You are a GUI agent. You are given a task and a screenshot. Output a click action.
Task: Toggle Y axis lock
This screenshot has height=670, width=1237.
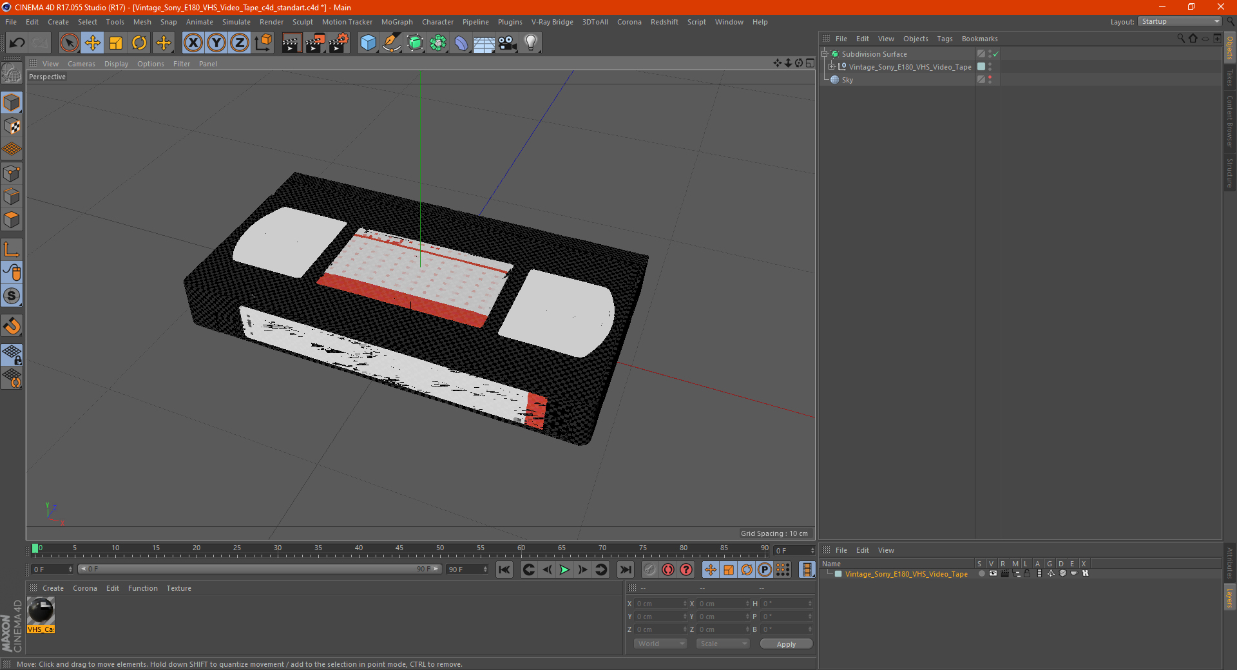(216, 43)
